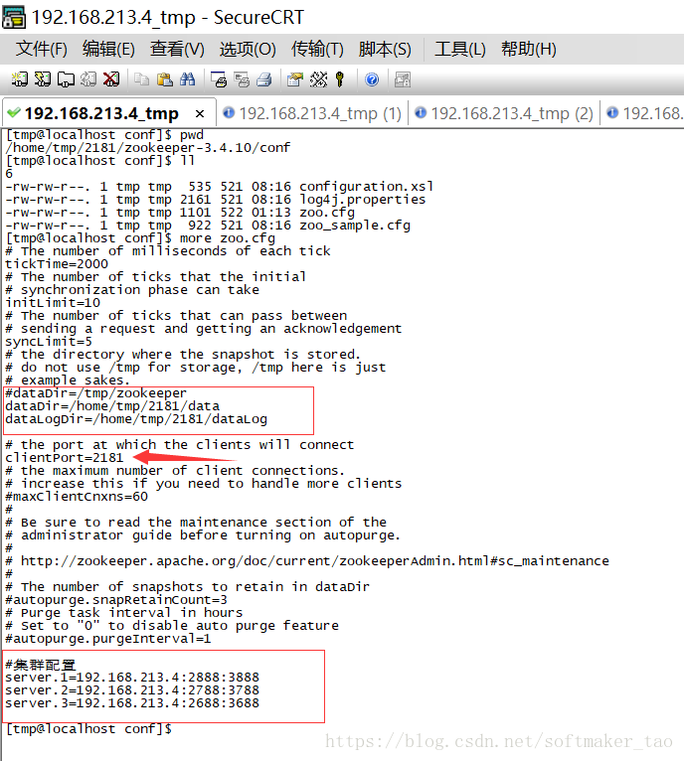
Task: Click the crossed tools icon
Action: (318, 79)
